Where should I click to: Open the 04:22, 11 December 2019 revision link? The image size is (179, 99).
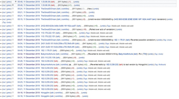click(28, 86)
